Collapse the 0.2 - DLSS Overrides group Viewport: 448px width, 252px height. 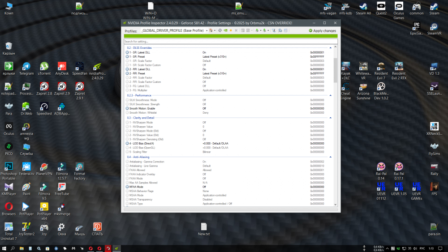tap(330, 48)
